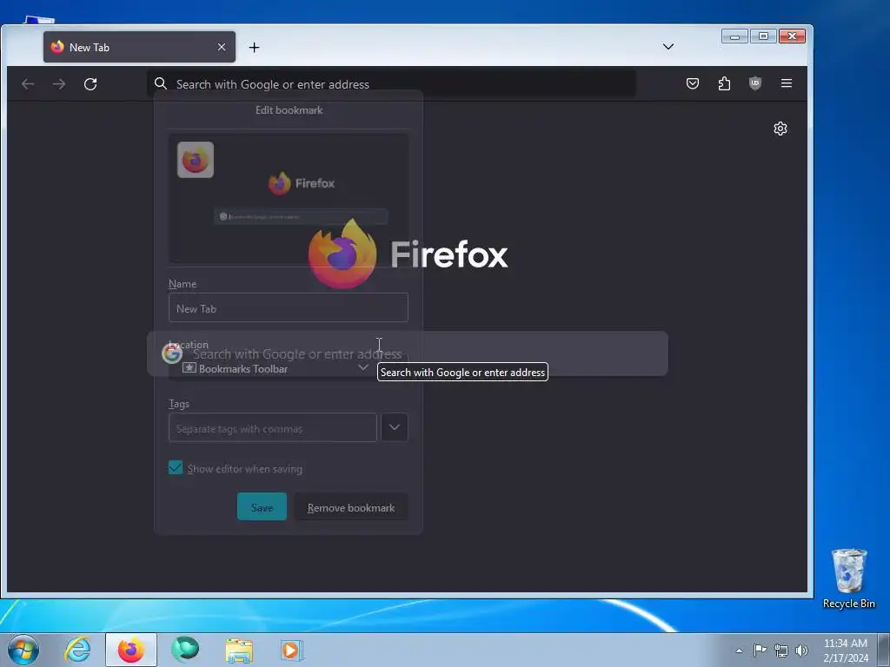
Task: Launch Internet Explorer from taskbar
Action: point(77,650)
